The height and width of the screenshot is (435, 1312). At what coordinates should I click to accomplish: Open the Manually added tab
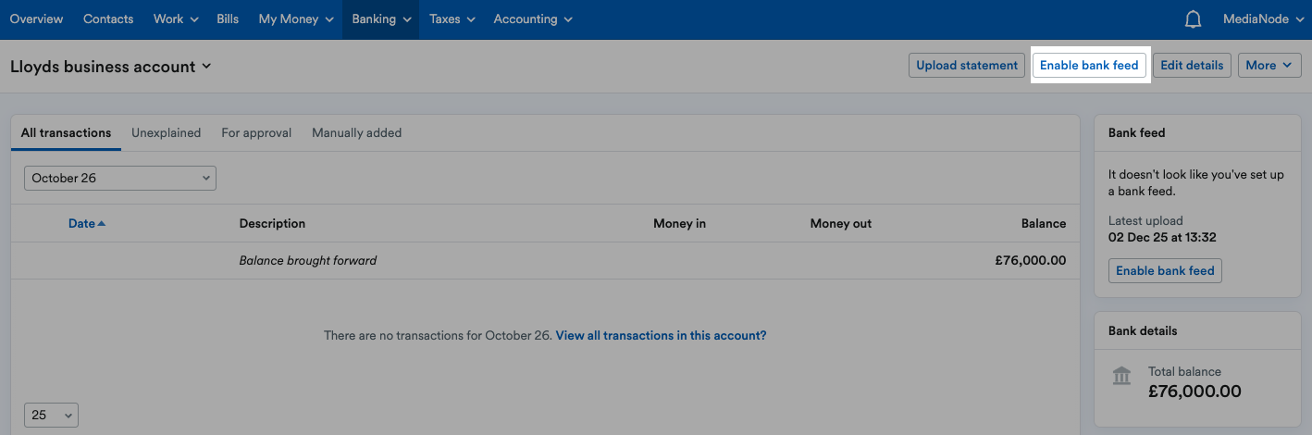[x=356, y=133]
